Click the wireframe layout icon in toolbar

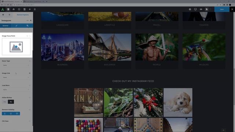coord(24,9)
